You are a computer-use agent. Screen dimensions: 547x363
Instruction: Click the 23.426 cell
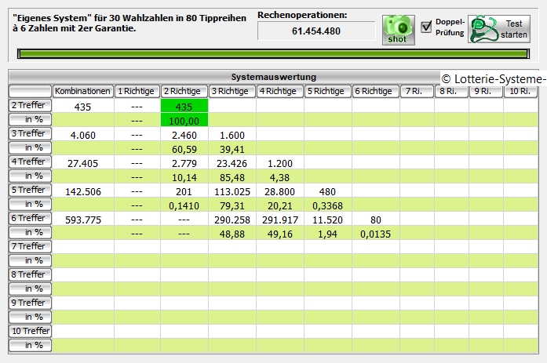(232, 163)
